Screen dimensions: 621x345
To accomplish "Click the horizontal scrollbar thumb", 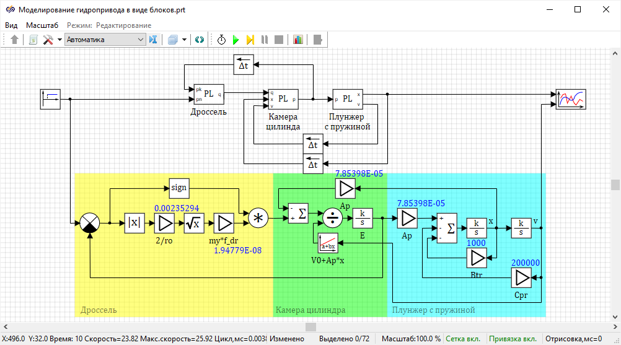I will coord(311,326).
